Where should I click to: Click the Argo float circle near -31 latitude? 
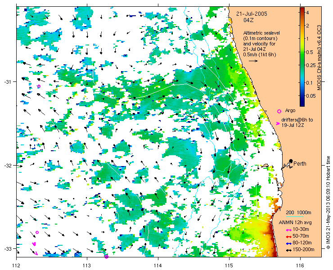click(39, 86)
